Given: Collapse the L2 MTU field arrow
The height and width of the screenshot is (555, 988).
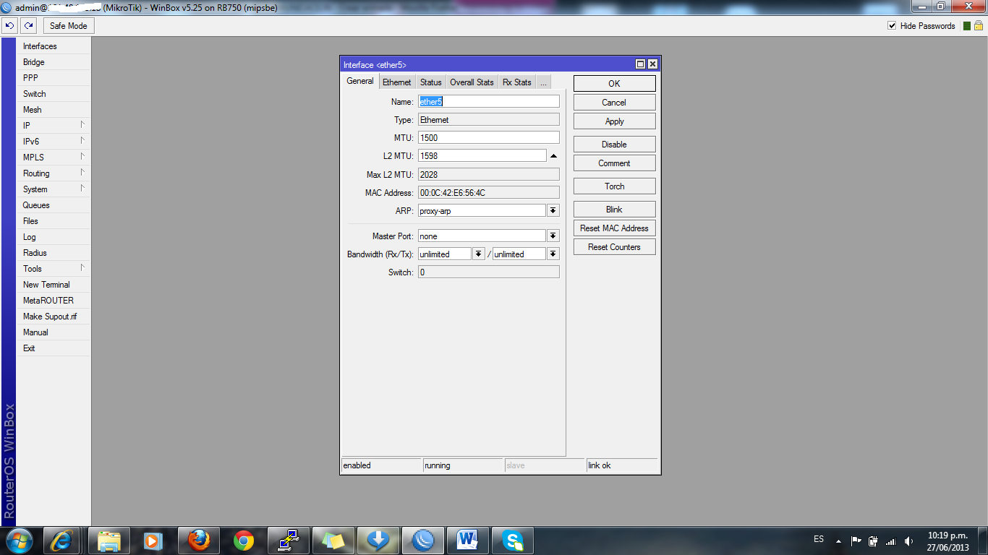Looking at the screenshot, I should 553,155.
